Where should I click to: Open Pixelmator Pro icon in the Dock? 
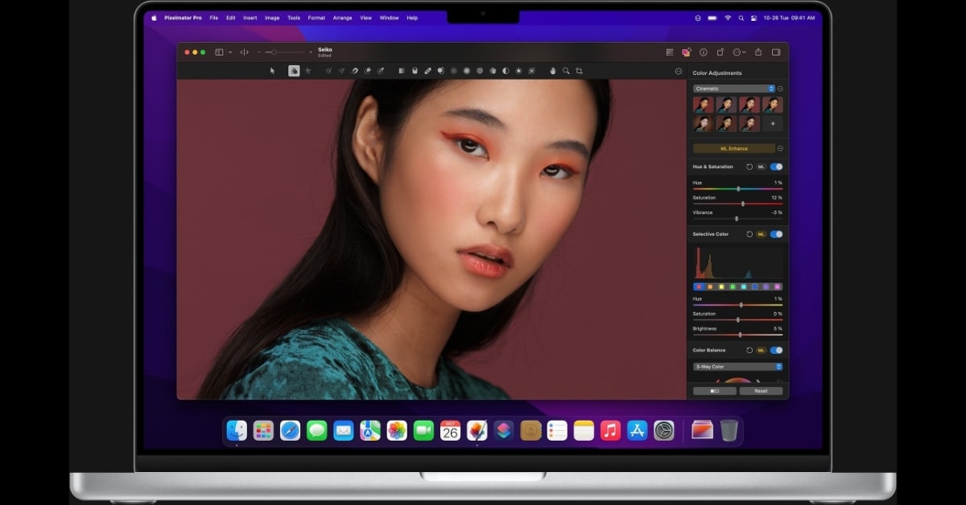pos(477,430)
